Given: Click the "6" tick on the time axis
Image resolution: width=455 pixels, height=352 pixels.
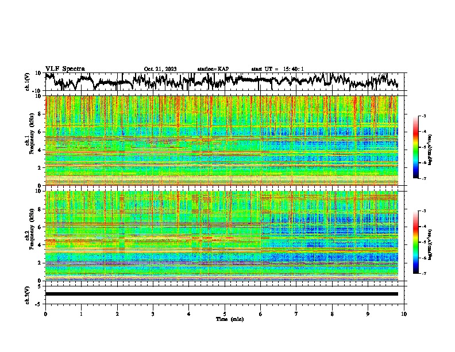Looking at the screenshot, I should click(x=261, y=314).
